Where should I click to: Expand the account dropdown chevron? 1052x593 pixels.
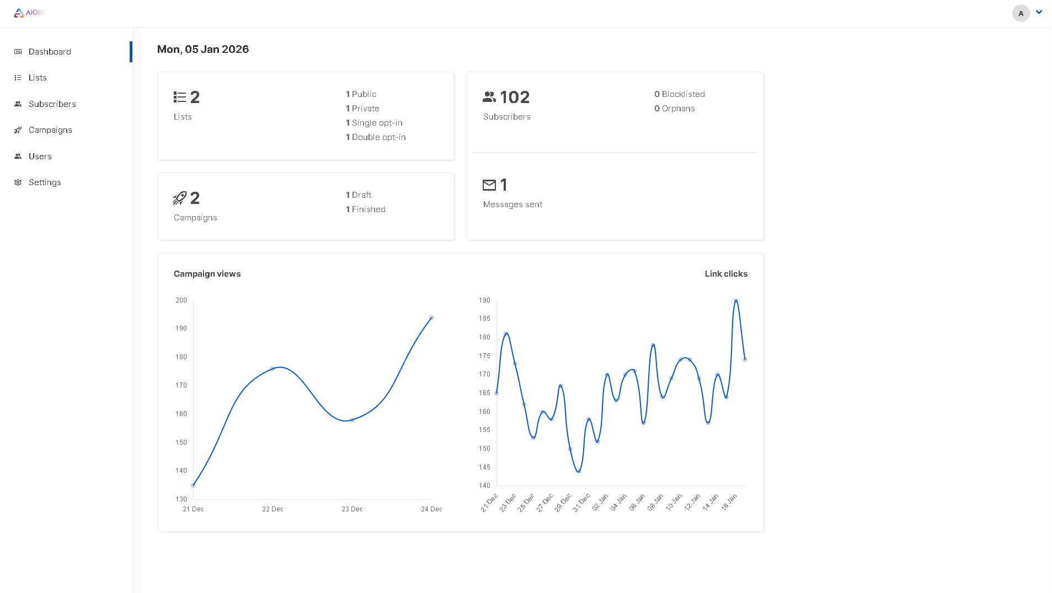pyautogui.click(x=1039, y=12)
